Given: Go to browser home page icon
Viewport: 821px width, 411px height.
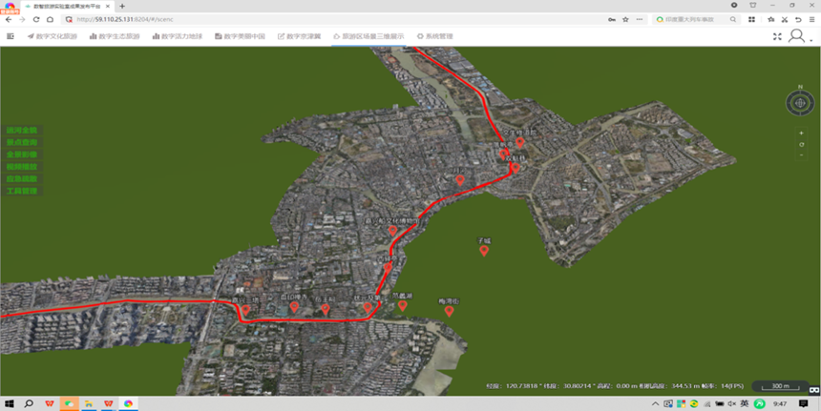Looking at the screenshot, I should [51, 19].
